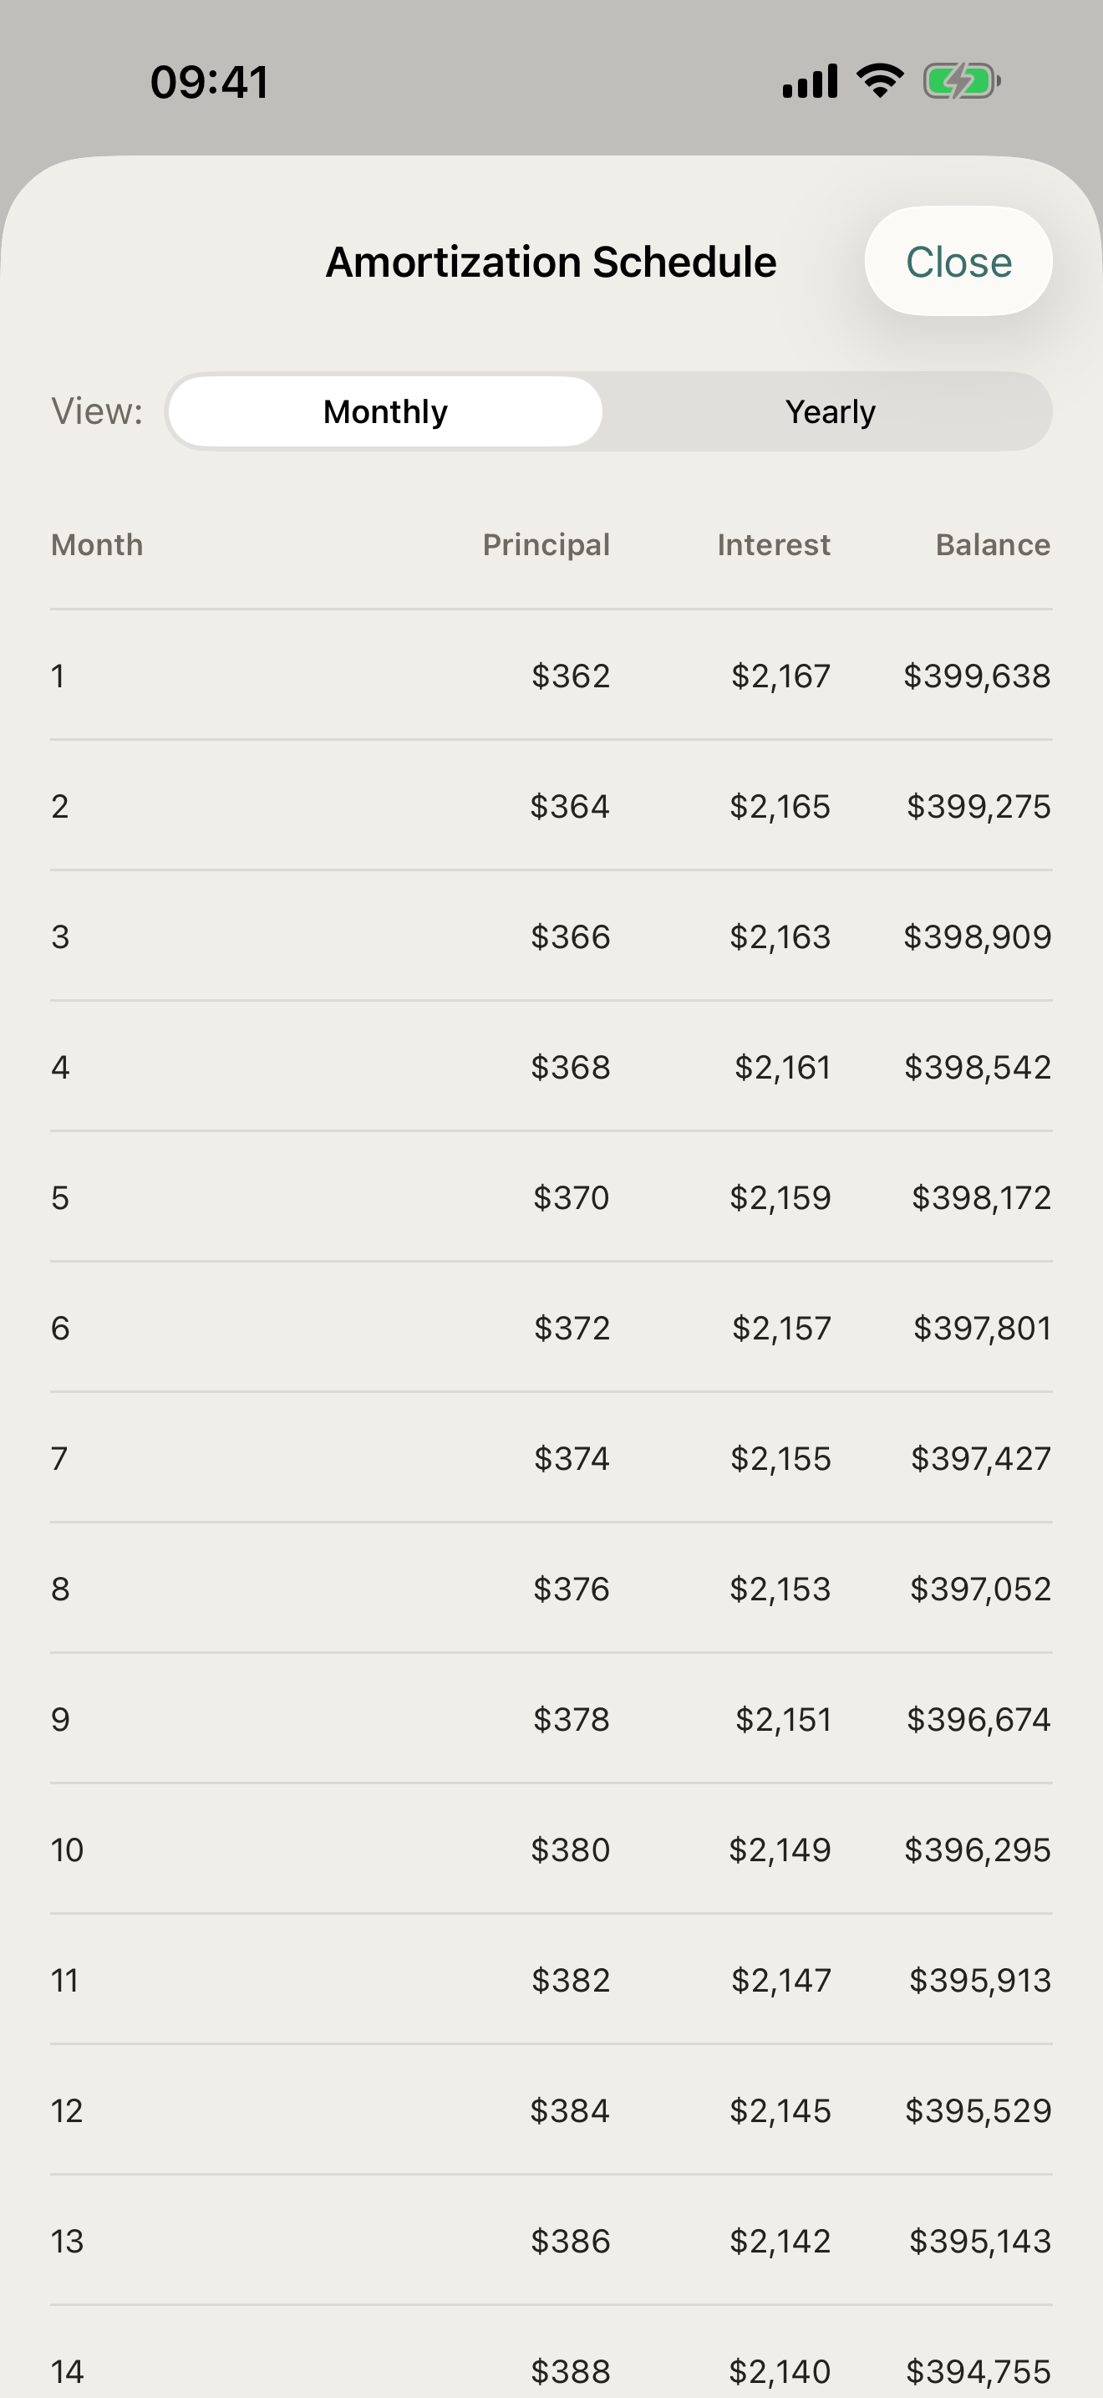Close the Amortization Schedule sheet
This screenshot has height=2398, width=1103.
(958, 262)
